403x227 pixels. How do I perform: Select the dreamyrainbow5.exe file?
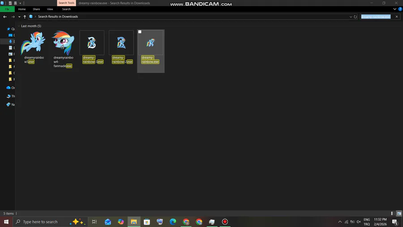pos(34,48)
